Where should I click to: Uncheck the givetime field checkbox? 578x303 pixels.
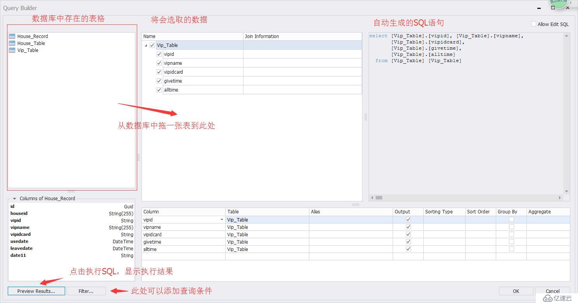[159, 81]
